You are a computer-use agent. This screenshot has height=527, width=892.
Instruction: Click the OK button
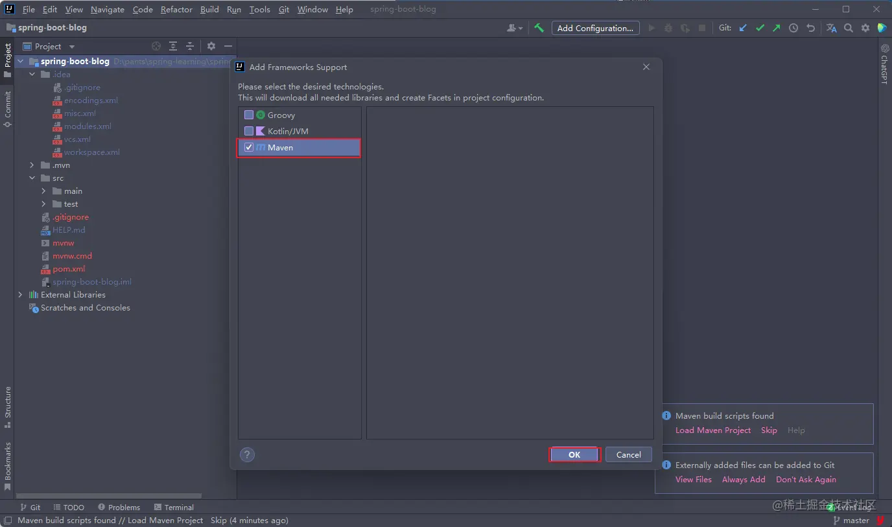(574, 454)
